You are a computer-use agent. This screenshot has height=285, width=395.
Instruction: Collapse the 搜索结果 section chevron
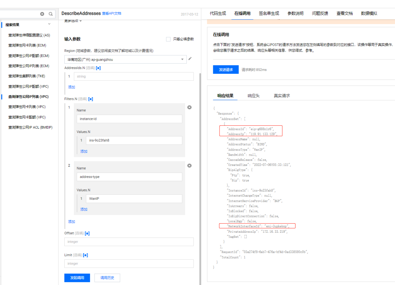49,24
